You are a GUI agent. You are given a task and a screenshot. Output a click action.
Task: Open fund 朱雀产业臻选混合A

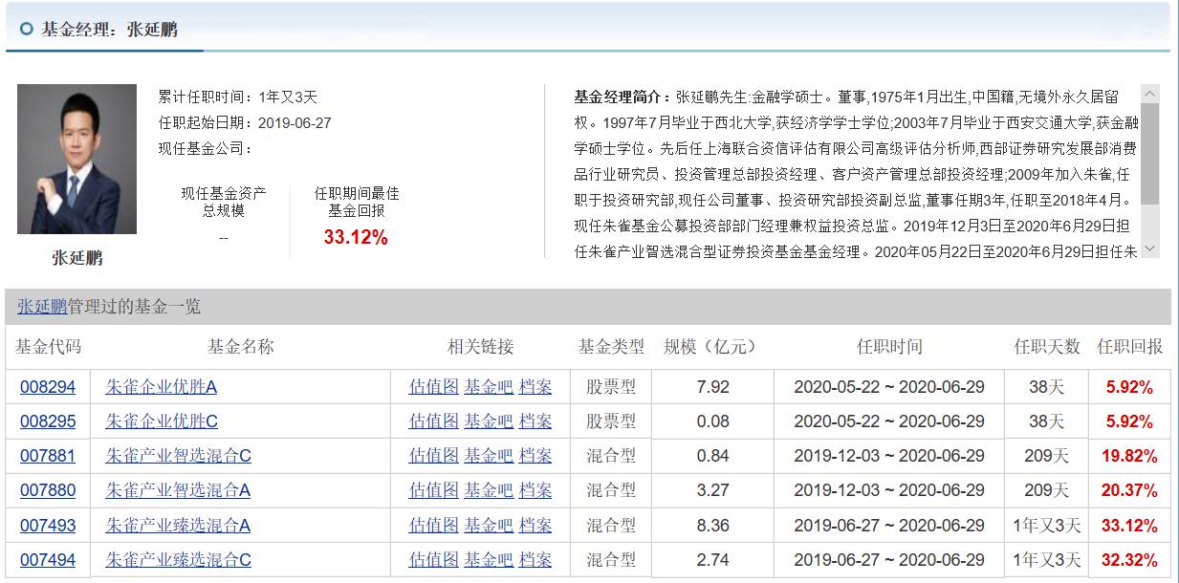pyautogui.click(x=178, y=525)
